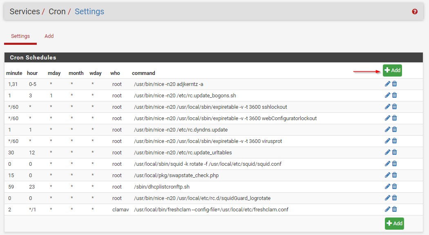This screenshot has height=235, width=429.
Task: Edit the squidGuard_logrotate schedule
Action: (x=387, y=198)
